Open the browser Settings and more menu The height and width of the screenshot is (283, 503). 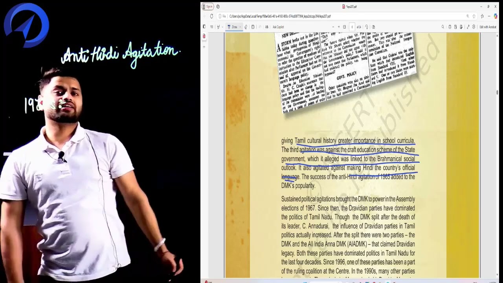coord(489,16)
